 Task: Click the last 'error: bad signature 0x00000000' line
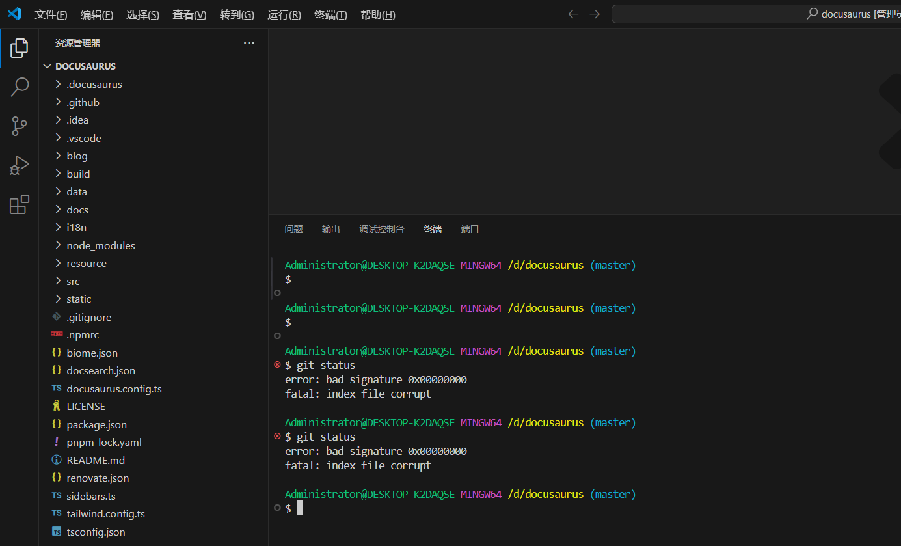click(376, 451)
